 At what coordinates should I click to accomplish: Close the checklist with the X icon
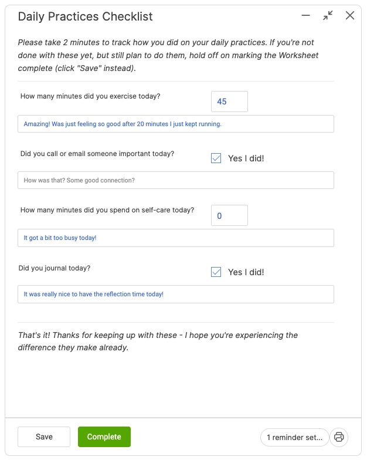(x=350, y=16)
